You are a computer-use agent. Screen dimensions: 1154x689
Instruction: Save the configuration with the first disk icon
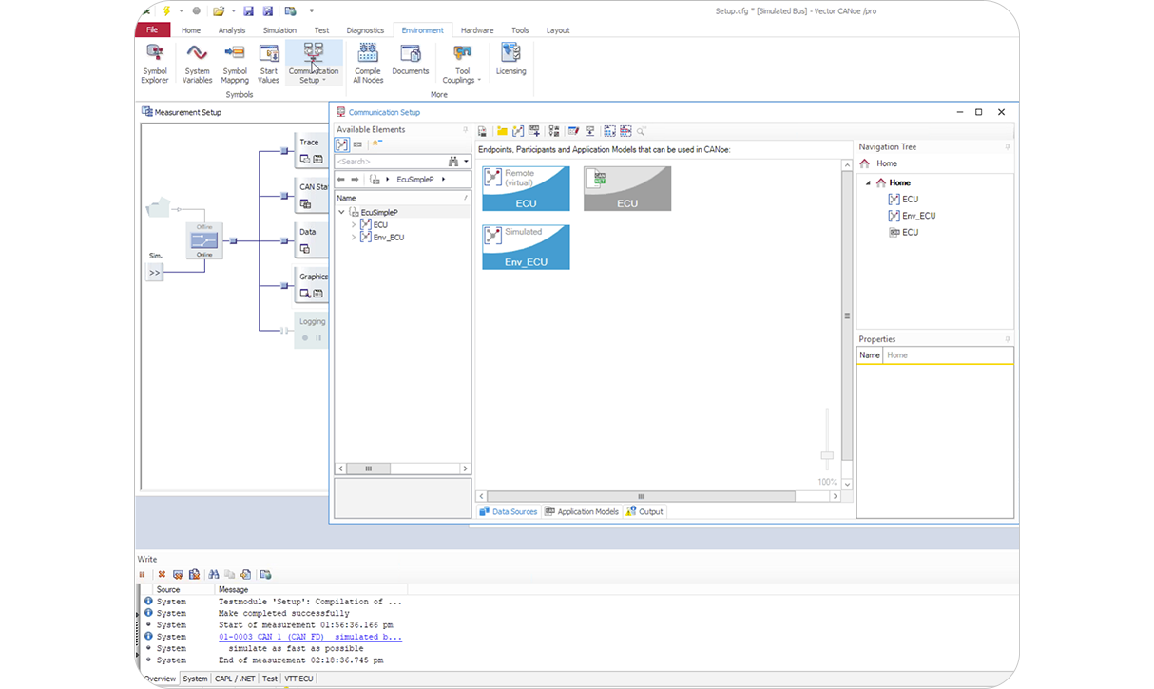[248, 11]
